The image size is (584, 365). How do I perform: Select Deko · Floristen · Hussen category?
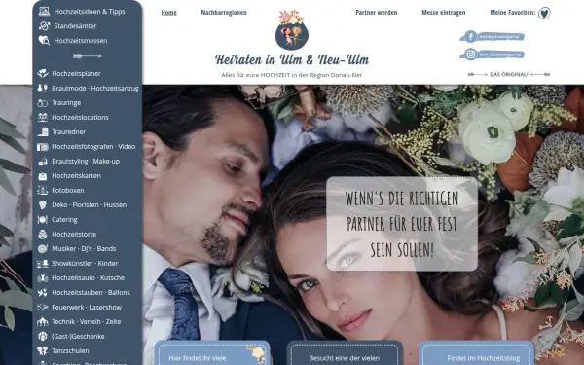tap(89, 204)
